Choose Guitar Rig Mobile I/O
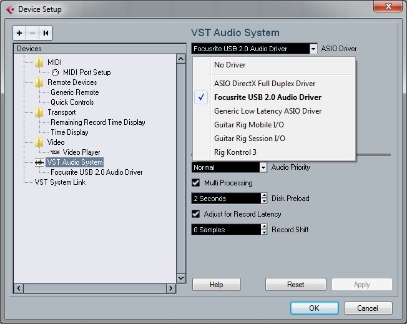The image size is (407, 324). pos(249,125)
